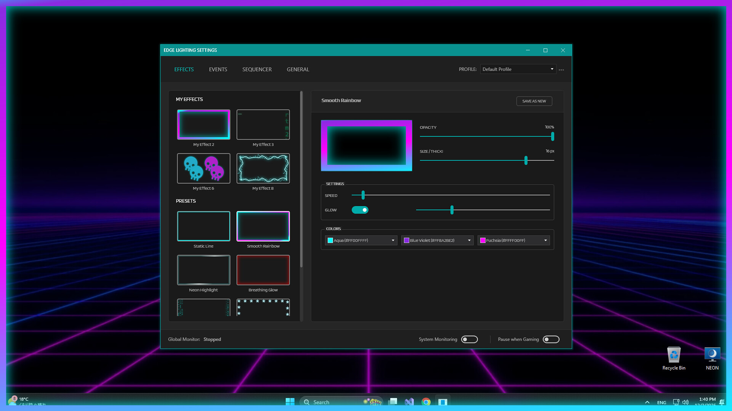Screen dimensions: 732x411
Task: Adjust the Speed slider handle
Action: (x=363, y=195)
